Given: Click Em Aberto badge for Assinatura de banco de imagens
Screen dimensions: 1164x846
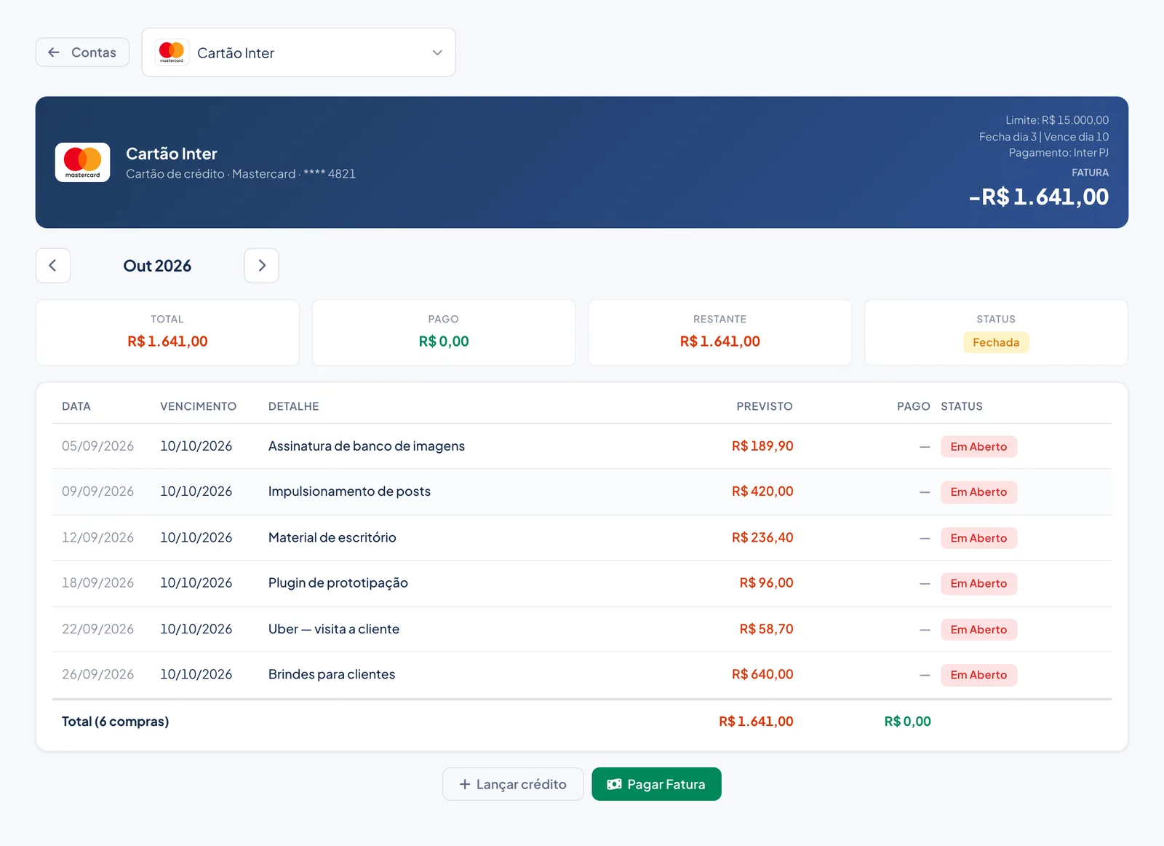Looking at the screenshot, I should pyautogui.click(x=978, y=447).
